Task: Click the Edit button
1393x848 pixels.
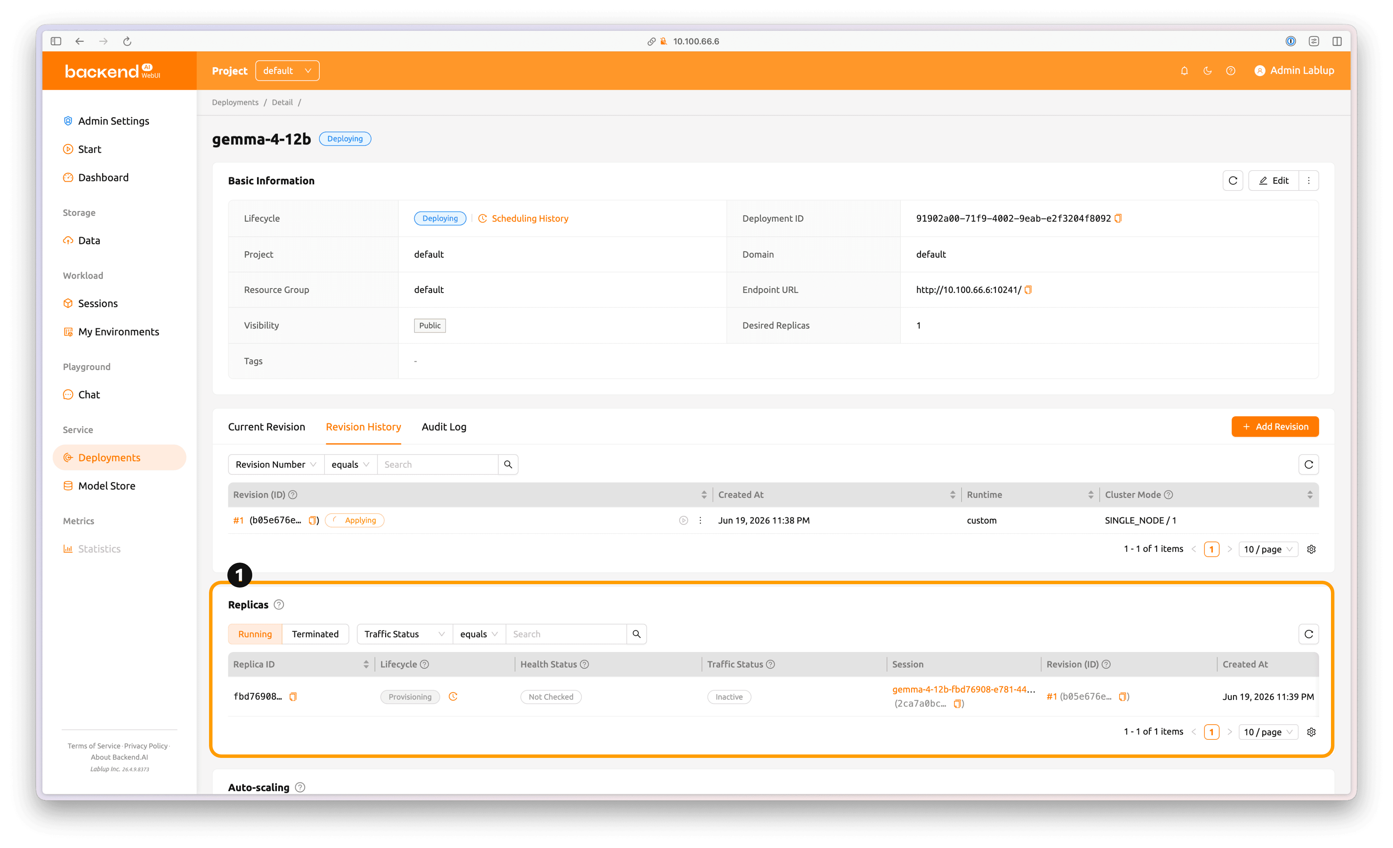Action: [1274, 181]
